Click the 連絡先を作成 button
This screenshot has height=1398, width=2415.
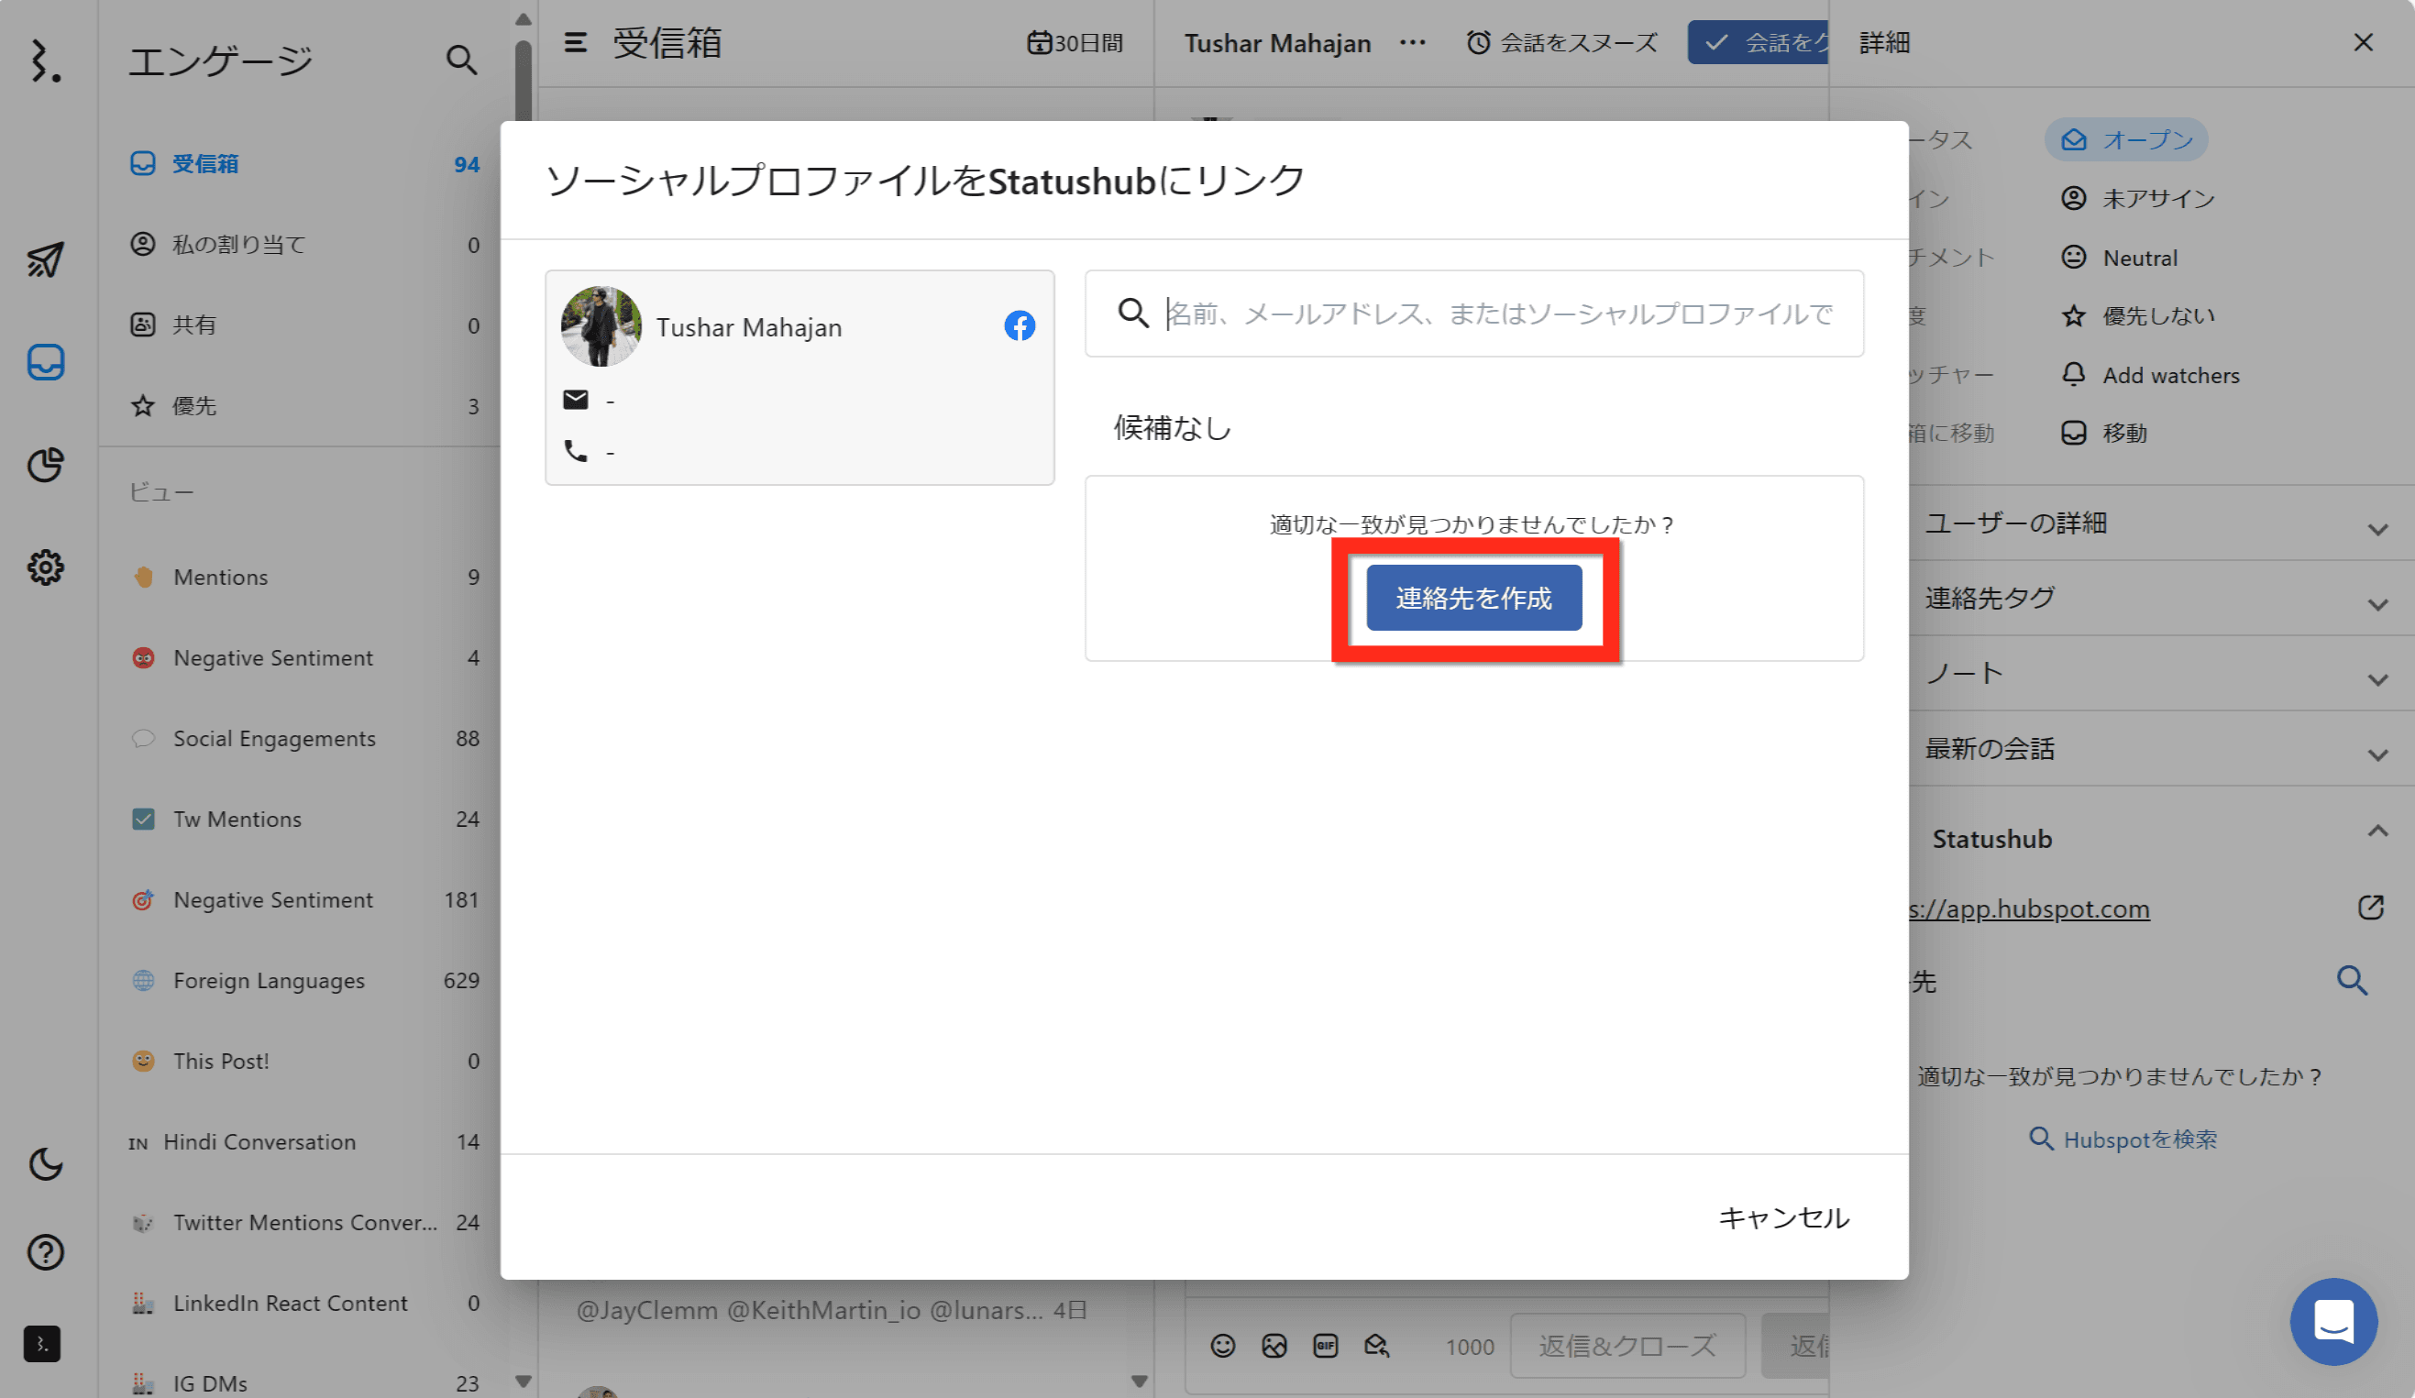coord(1473,598)
